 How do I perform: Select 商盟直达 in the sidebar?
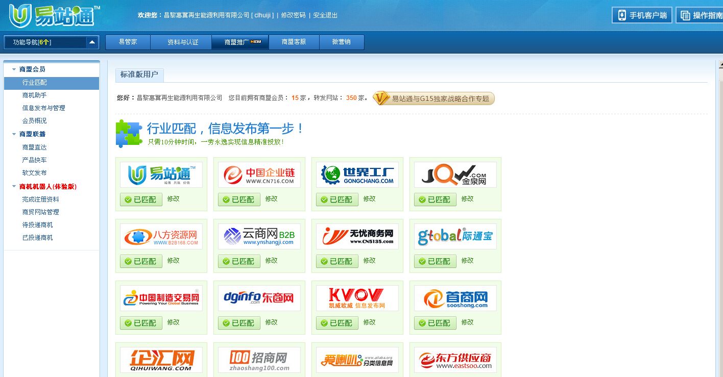tap(35, 147)
